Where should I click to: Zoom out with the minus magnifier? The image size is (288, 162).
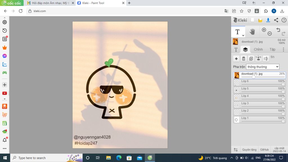click(x=270, y=33)
